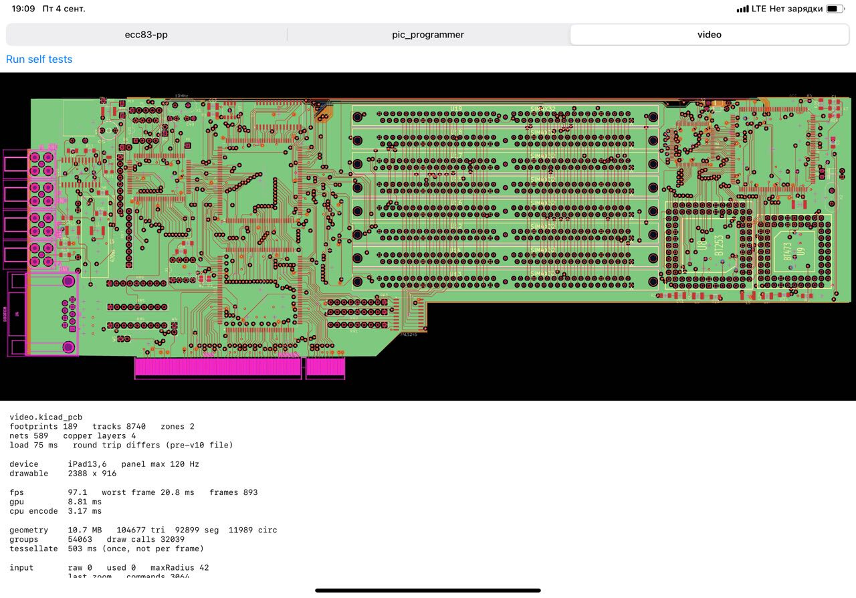
Task: Tap the short magenta edge connector segment
Action: [x=326, y=368]
